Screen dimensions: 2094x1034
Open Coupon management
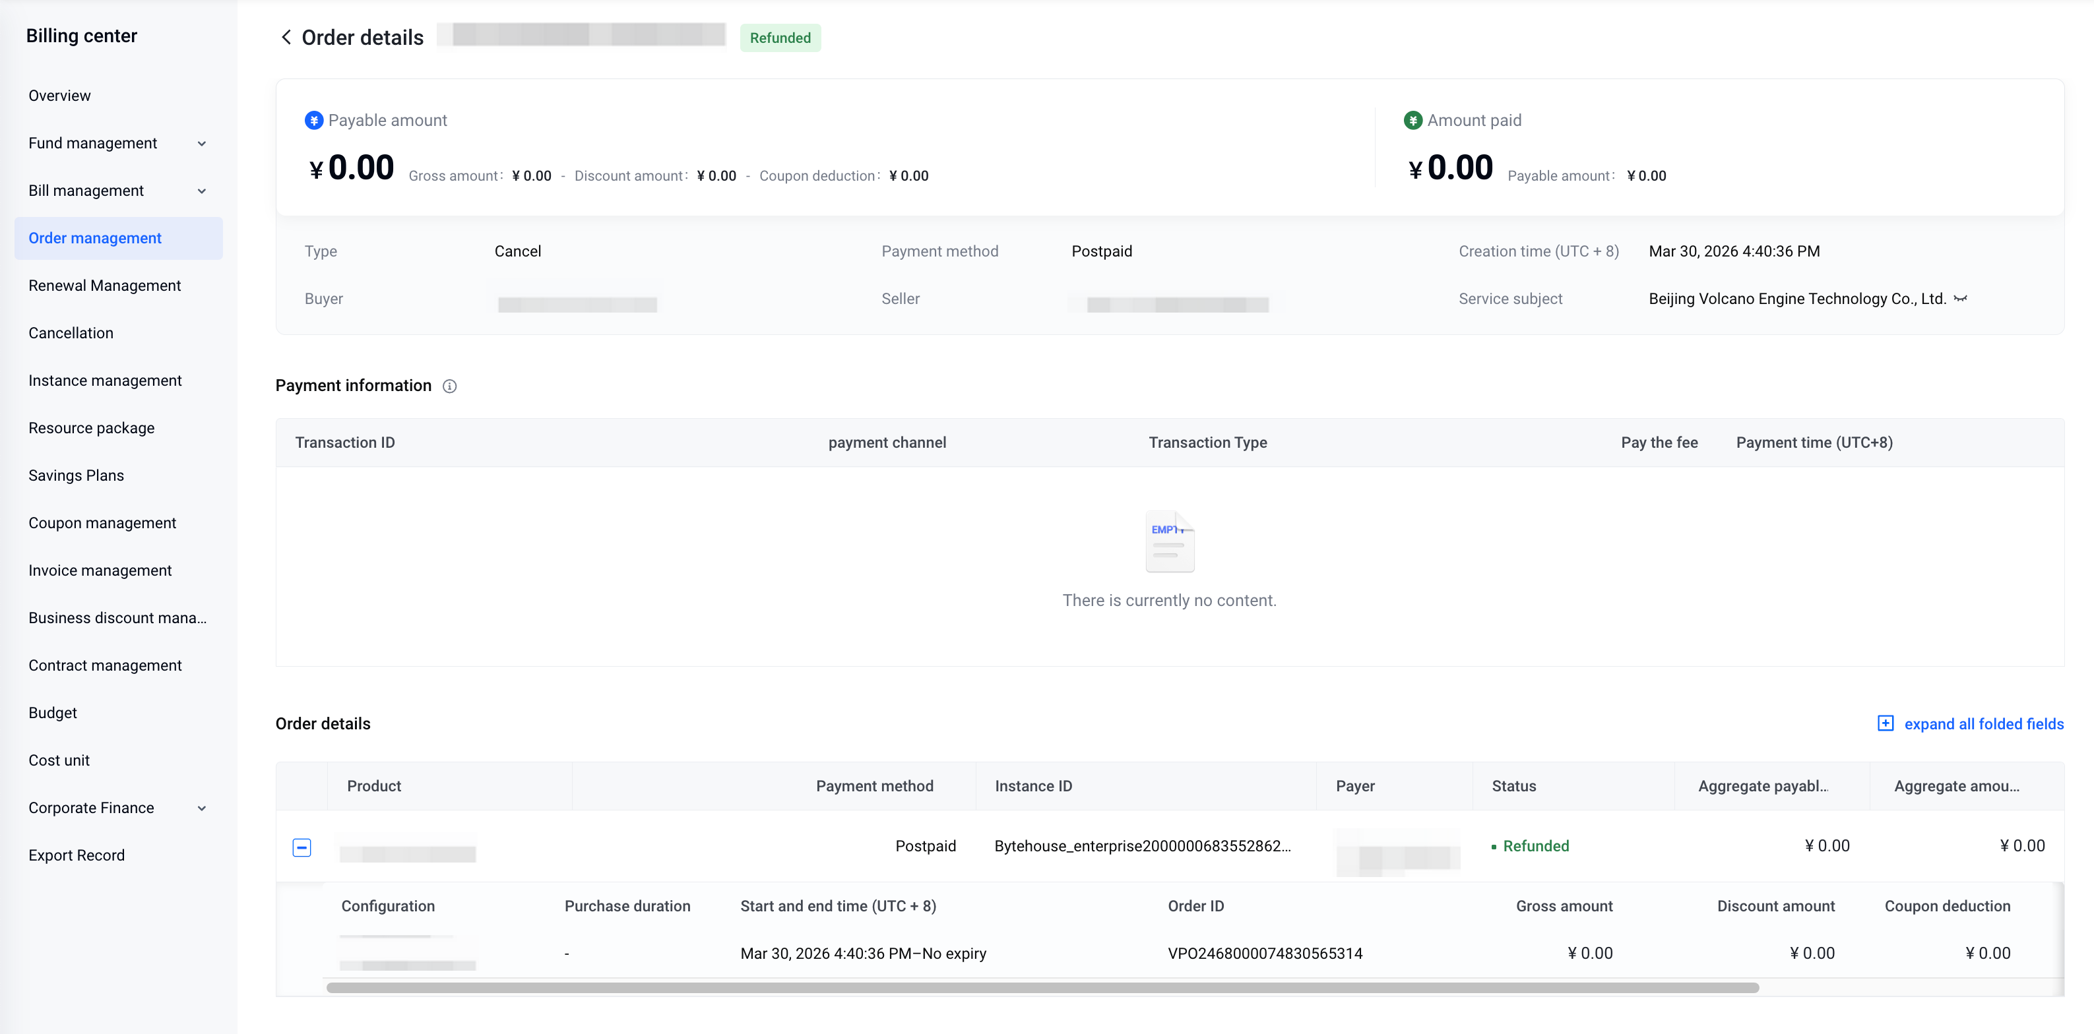coord(102,523)
